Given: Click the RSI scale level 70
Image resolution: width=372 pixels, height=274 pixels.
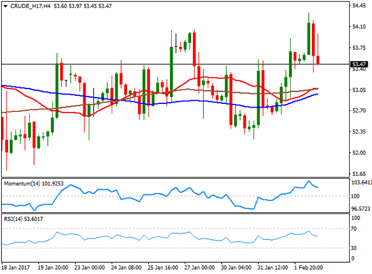Looking at the screenshot, I should tap(354, 229).
